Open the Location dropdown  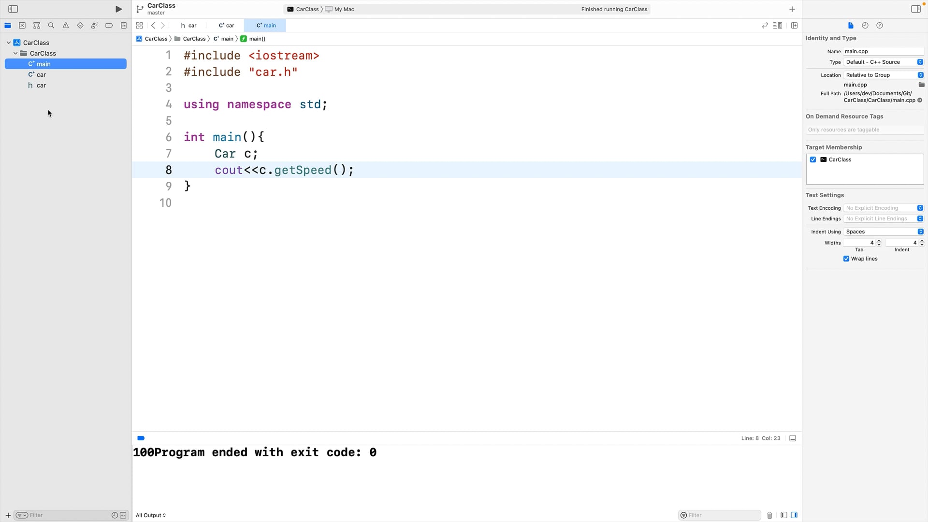(x=884, y=75)
